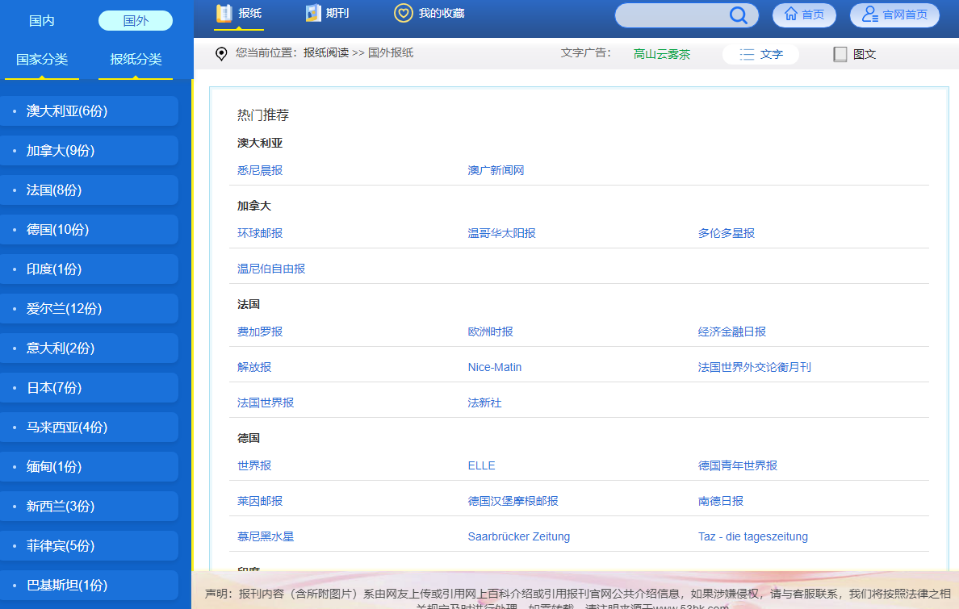The width and height of the screenshot is (959, 609).
Task: Select the 国内 domestic toggle
Action: (42, 21)
